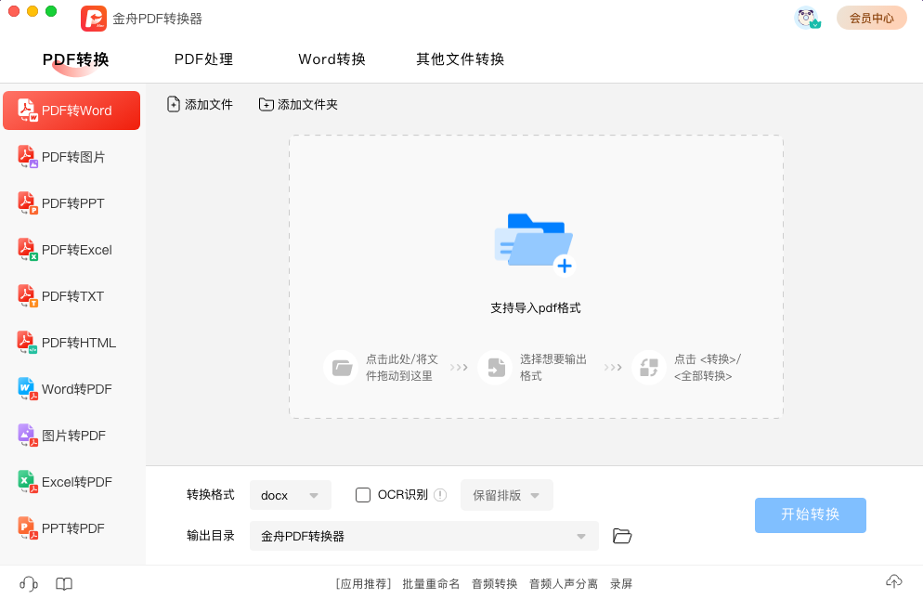Screen dimensions: 923x599
Task: Click the 开始转换 button
Action: pos(811,514)
